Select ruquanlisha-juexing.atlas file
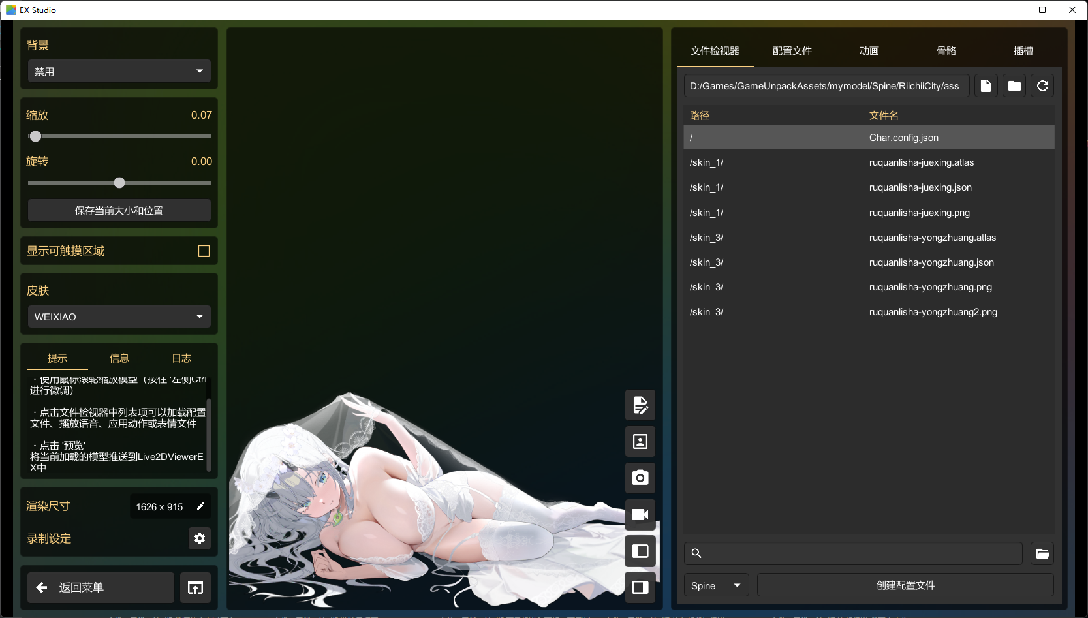Viewport: 1088px width, 618px height. (869, 162)
